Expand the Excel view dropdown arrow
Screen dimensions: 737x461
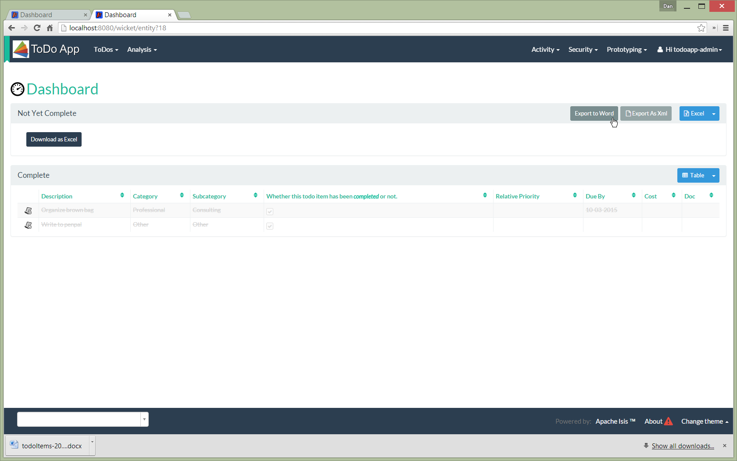tap(714, 114)
